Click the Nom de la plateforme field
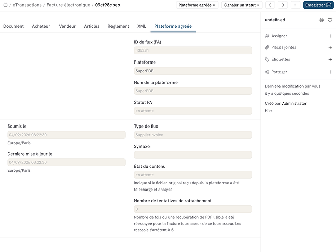Image resolution: width=336 pixels, height=252 pixels. click(193, 91)
